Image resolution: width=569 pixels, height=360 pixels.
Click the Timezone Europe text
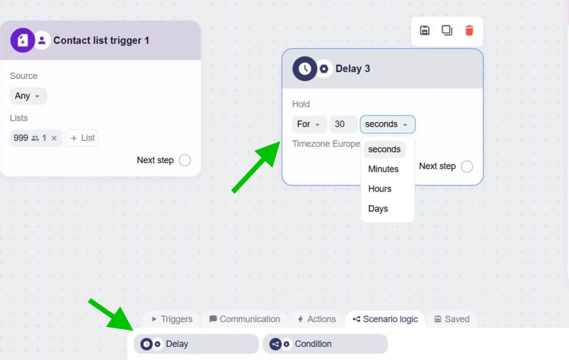click(326, 144)
